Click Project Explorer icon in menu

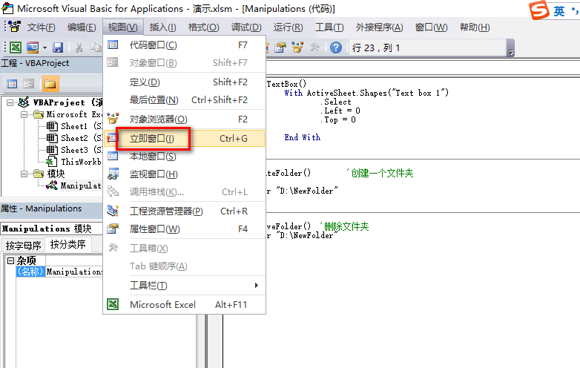click(x=113, y=211)
